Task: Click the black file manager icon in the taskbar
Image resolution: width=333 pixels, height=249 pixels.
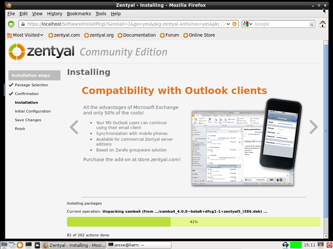Action: (37, 245)
